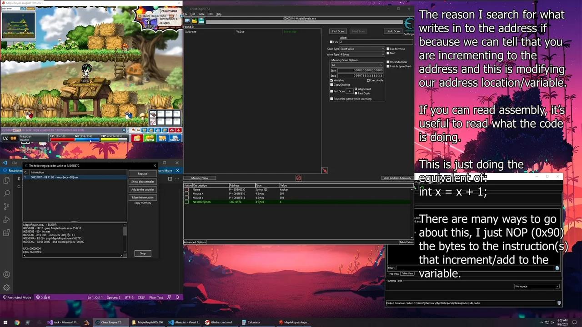
Task: Open the process list in Cheat Engine
Action: [x=187, y=20]
